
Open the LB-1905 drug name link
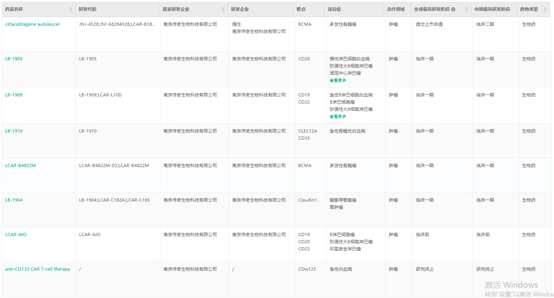coord(14,59)
